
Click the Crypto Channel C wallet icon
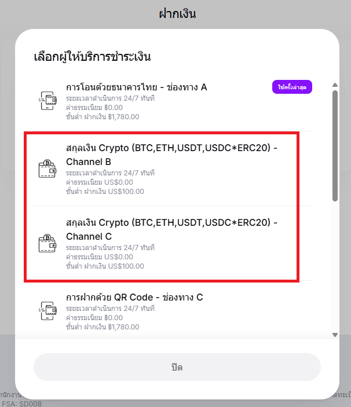click(47, 244)
